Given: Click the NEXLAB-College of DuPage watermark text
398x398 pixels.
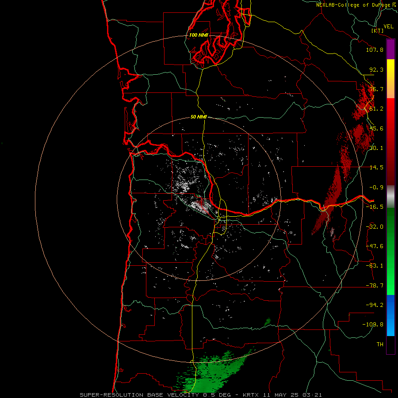Looking at the screenshot, I should 356,5.
